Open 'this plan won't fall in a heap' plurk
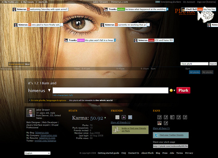The width and height of the screenshot is (218, 158). tap(99, 40)
